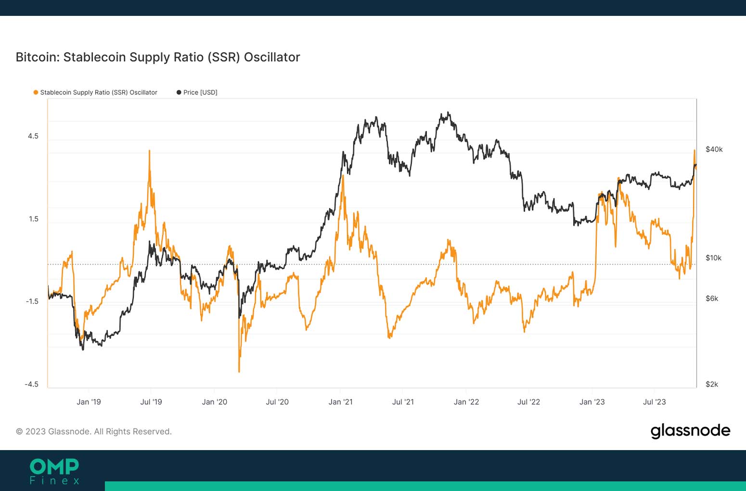The height and width of the screenshot is (491, 746).
Task: Click the OMP Finex logo
Action: pyautogui.click(x=54, y=471)
